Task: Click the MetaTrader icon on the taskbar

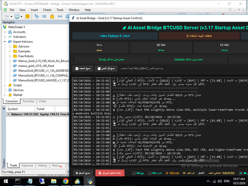Action: (77, 181)
